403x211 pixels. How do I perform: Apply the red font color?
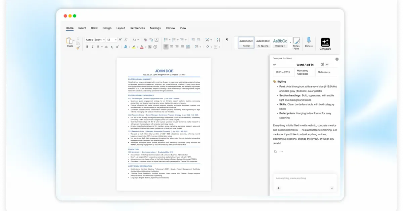142,47
